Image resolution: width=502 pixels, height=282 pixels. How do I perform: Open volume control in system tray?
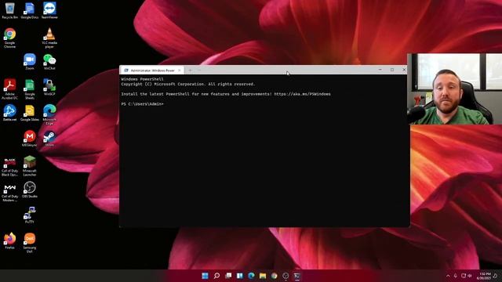470,276
